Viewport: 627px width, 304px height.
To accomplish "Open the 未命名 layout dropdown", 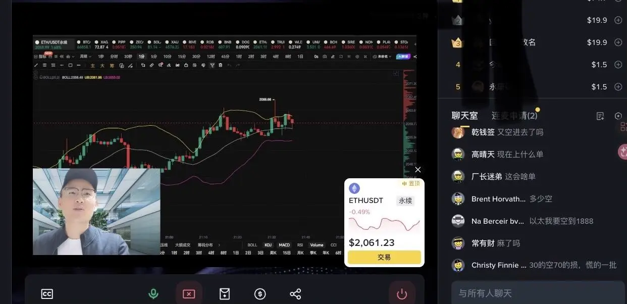I will point(383,57).
